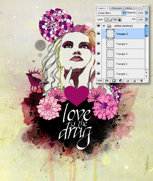The height and width of the screenshot is (181, 153).
Task: Create a new layer group
Action: 127,81
